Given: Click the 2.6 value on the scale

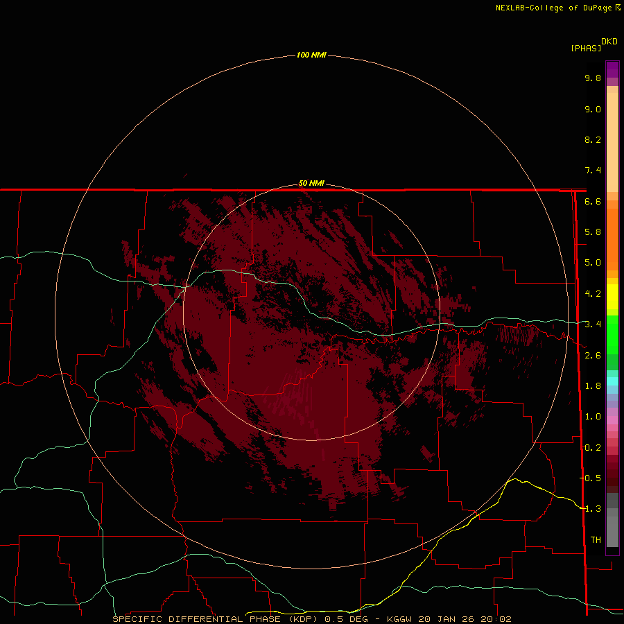Looking at the screenshot, I should (x=593, y=356).
